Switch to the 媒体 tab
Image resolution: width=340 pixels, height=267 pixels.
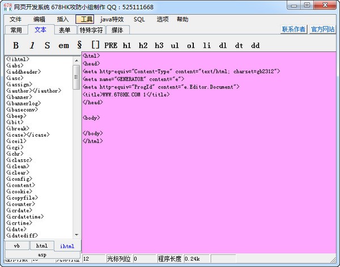[x=117, y=30]
